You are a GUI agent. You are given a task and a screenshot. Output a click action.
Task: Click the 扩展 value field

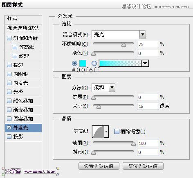click(148, 97)
